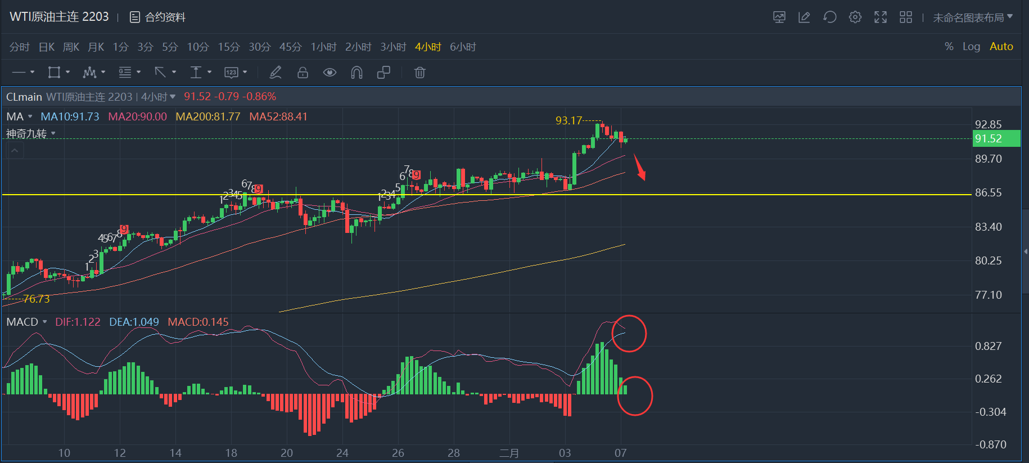Expand the arrow tool dropdown arrow
This screenshot has height=463, width=1029.
pyautogui.click(x=174, y=72)
